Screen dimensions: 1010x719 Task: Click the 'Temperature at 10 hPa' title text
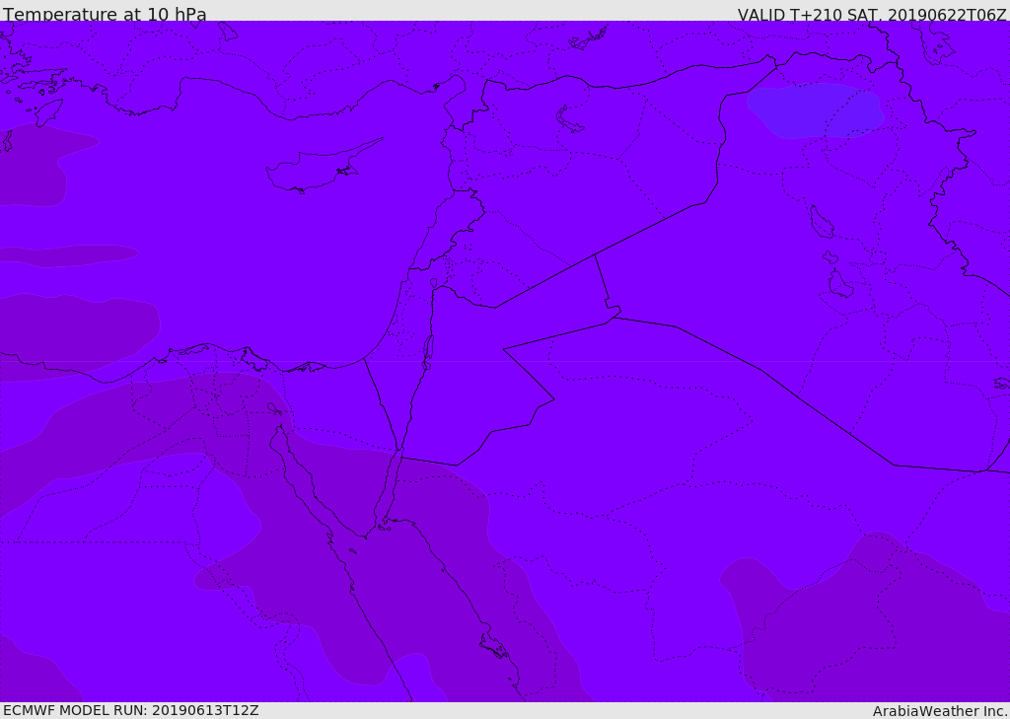point(105,14)
